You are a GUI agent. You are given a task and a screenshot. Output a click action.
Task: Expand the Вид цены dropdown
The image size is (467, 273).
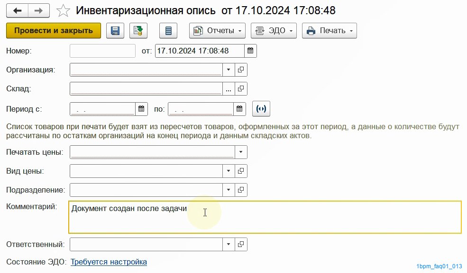tap(229, 171)
